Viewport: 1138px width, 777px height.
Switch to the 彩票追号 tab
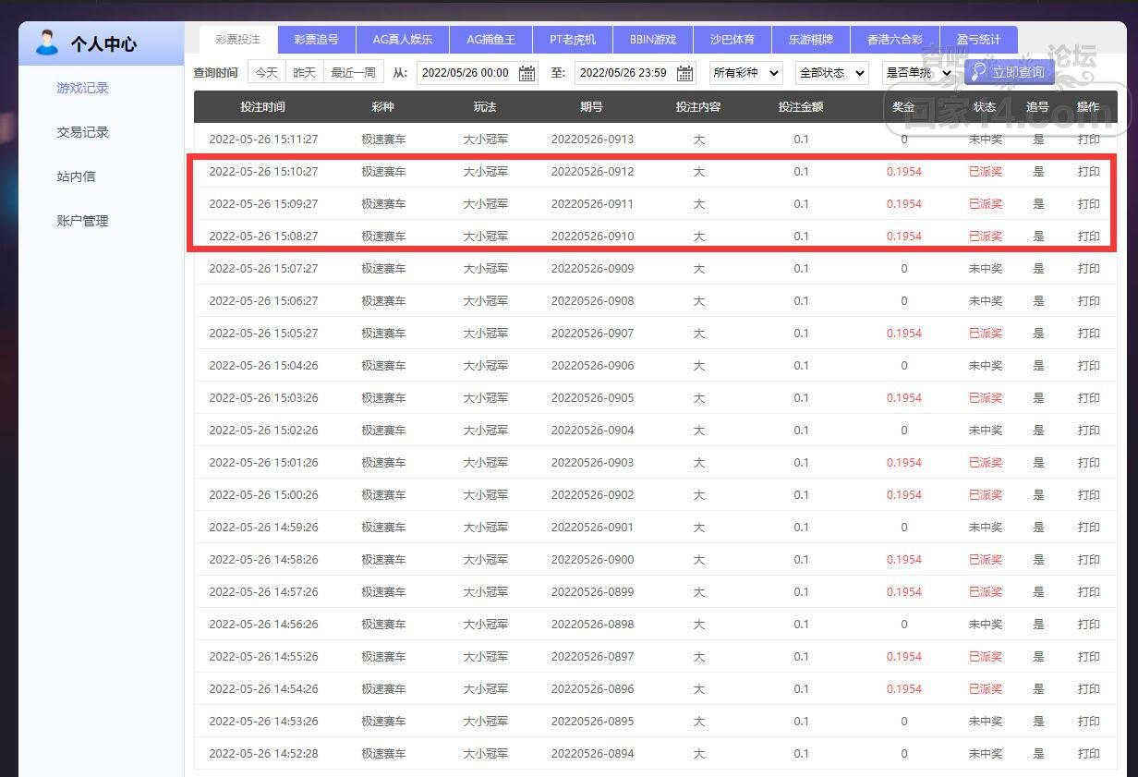(x=316, y=40)
